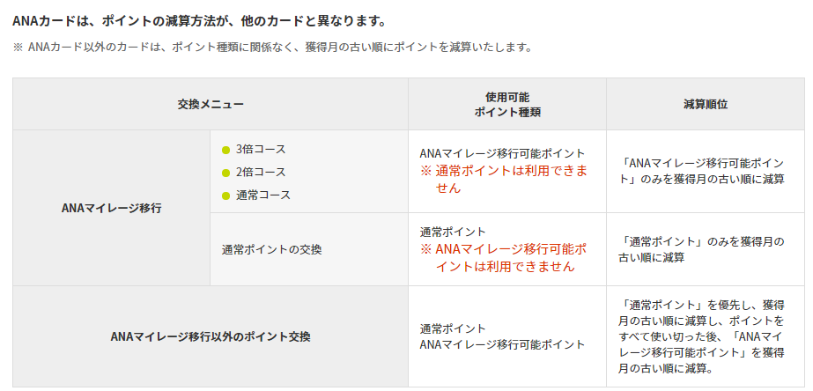813x391 pixels.
Task: Click the ANAマイレージ移行以外のポイント交換 row header
Action: [210, 336]
